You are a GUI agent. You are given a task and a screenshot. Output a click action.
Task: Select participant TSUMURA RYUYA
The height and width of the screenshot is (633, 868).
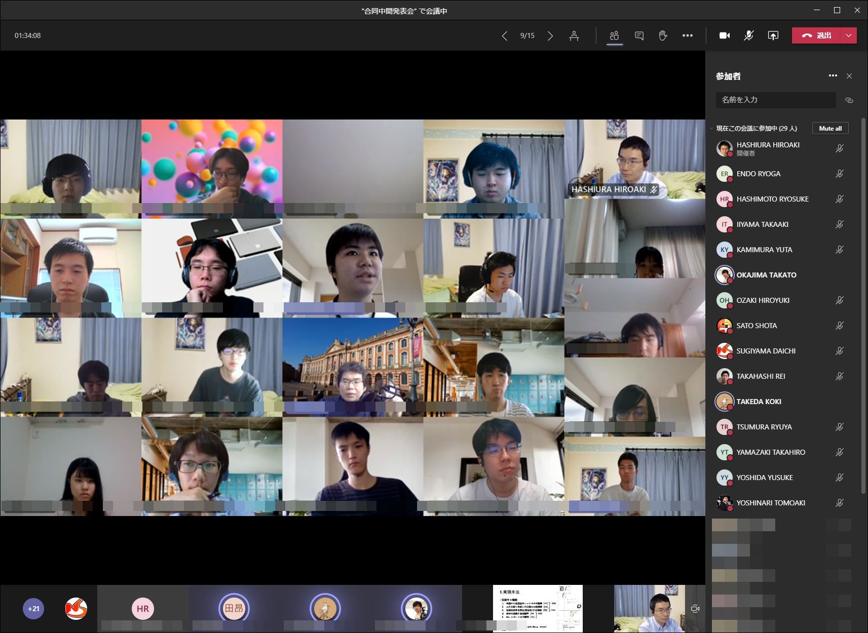click(780, 427)
